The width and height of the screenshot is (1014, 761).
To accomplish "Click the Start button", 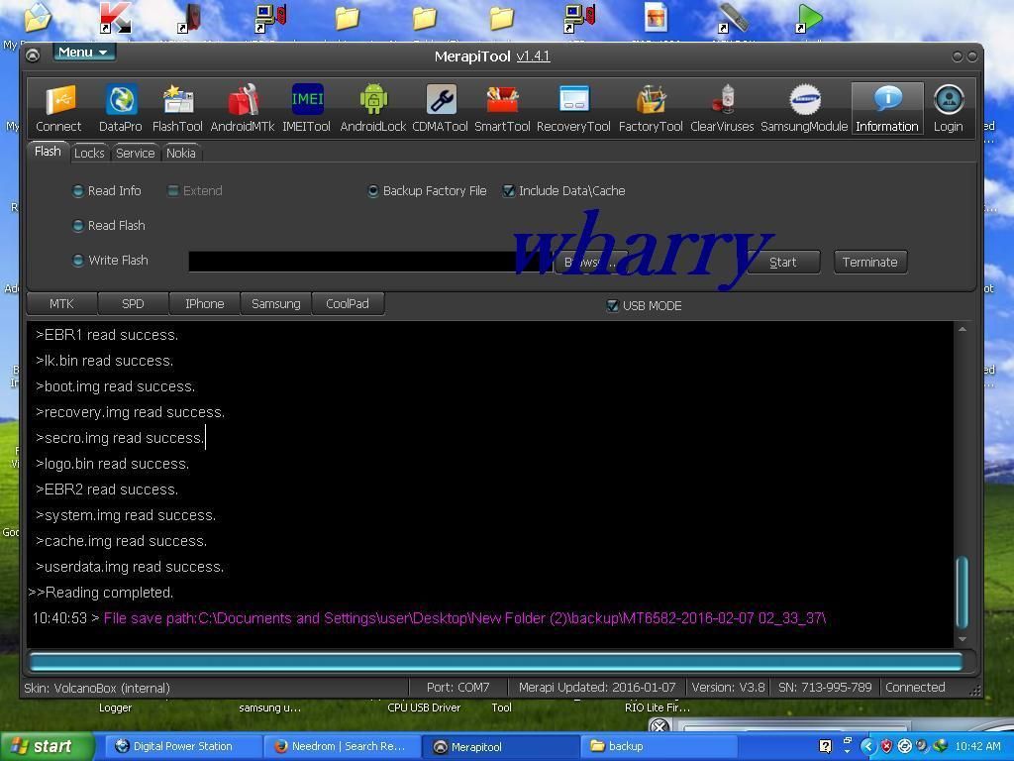I will (x=783, y=262).
